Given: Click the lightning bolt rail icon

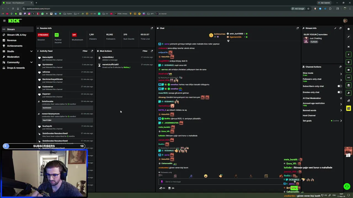Looking at the screenshot, I should click(349, 54).
